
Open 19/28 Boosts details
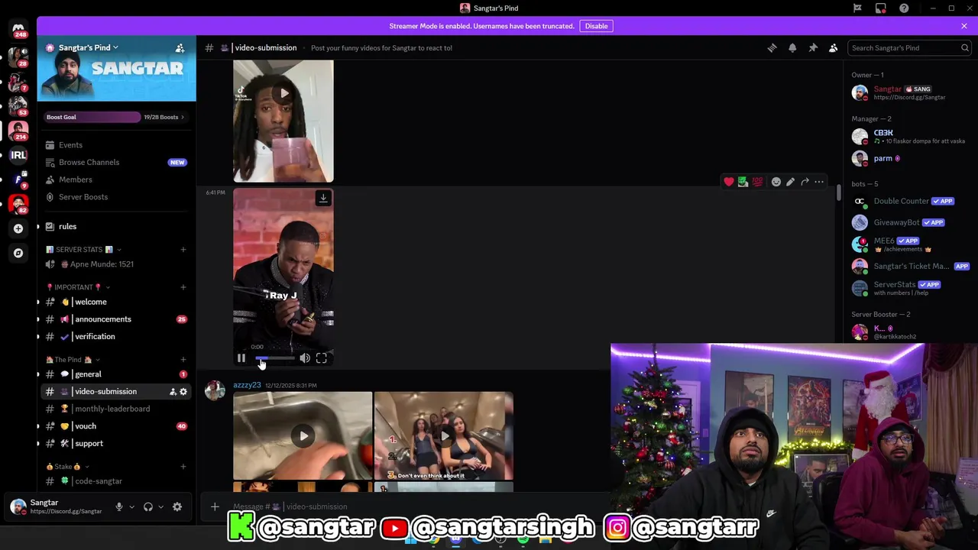pyautogui.click(x=164, y=117)
